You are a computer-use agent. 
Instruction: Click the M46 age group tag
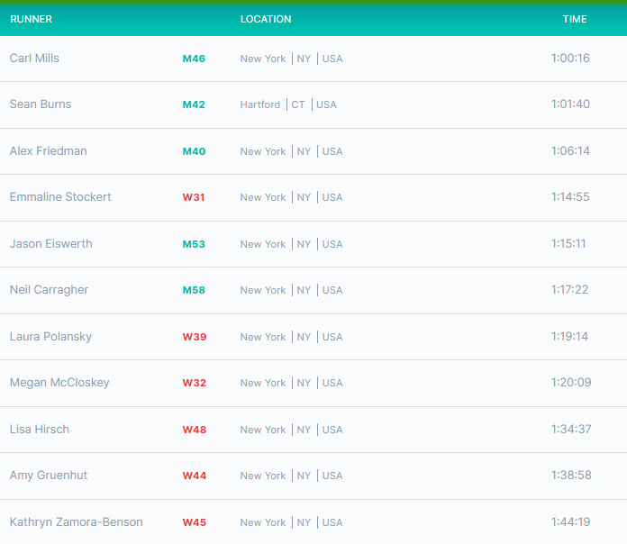click(194, 59)
